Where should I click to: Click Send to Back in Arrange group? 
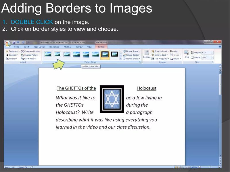click(x=160, y=55)
